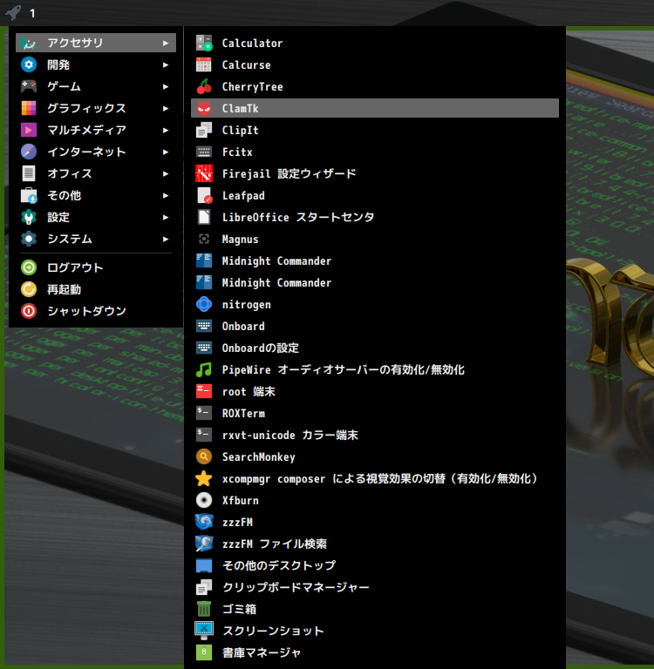654x669 pixels.
Task: Click the zzzFM swirl icon
Action: [x=204, y=522]
